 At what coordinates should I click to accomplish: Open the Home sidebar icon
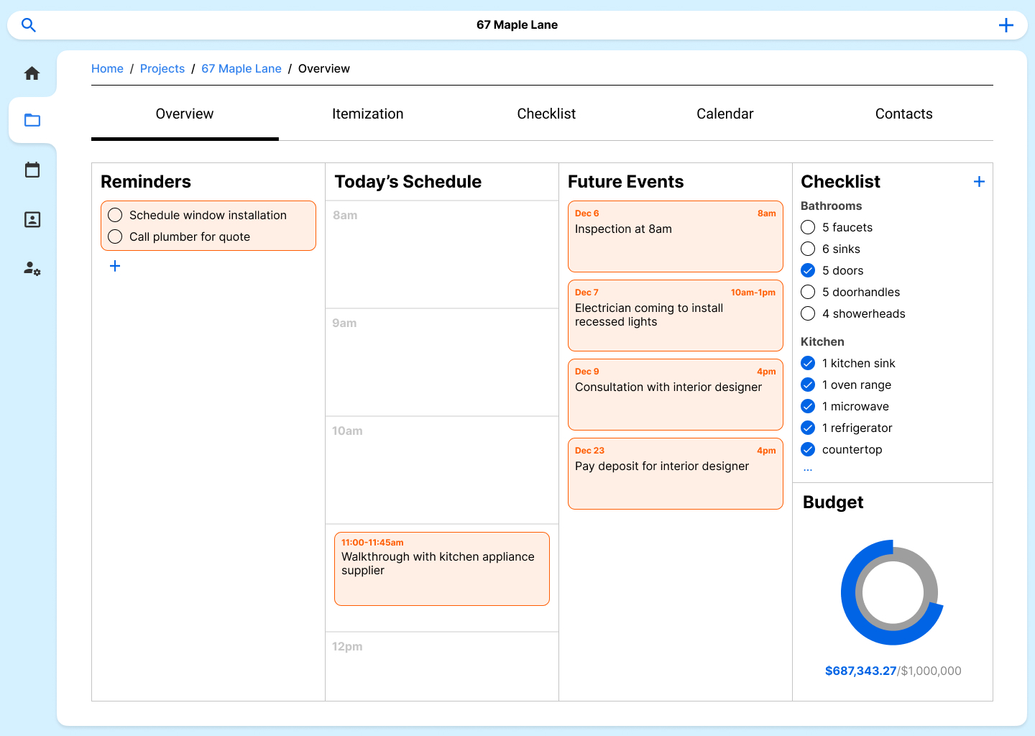[x=32, y=73]
